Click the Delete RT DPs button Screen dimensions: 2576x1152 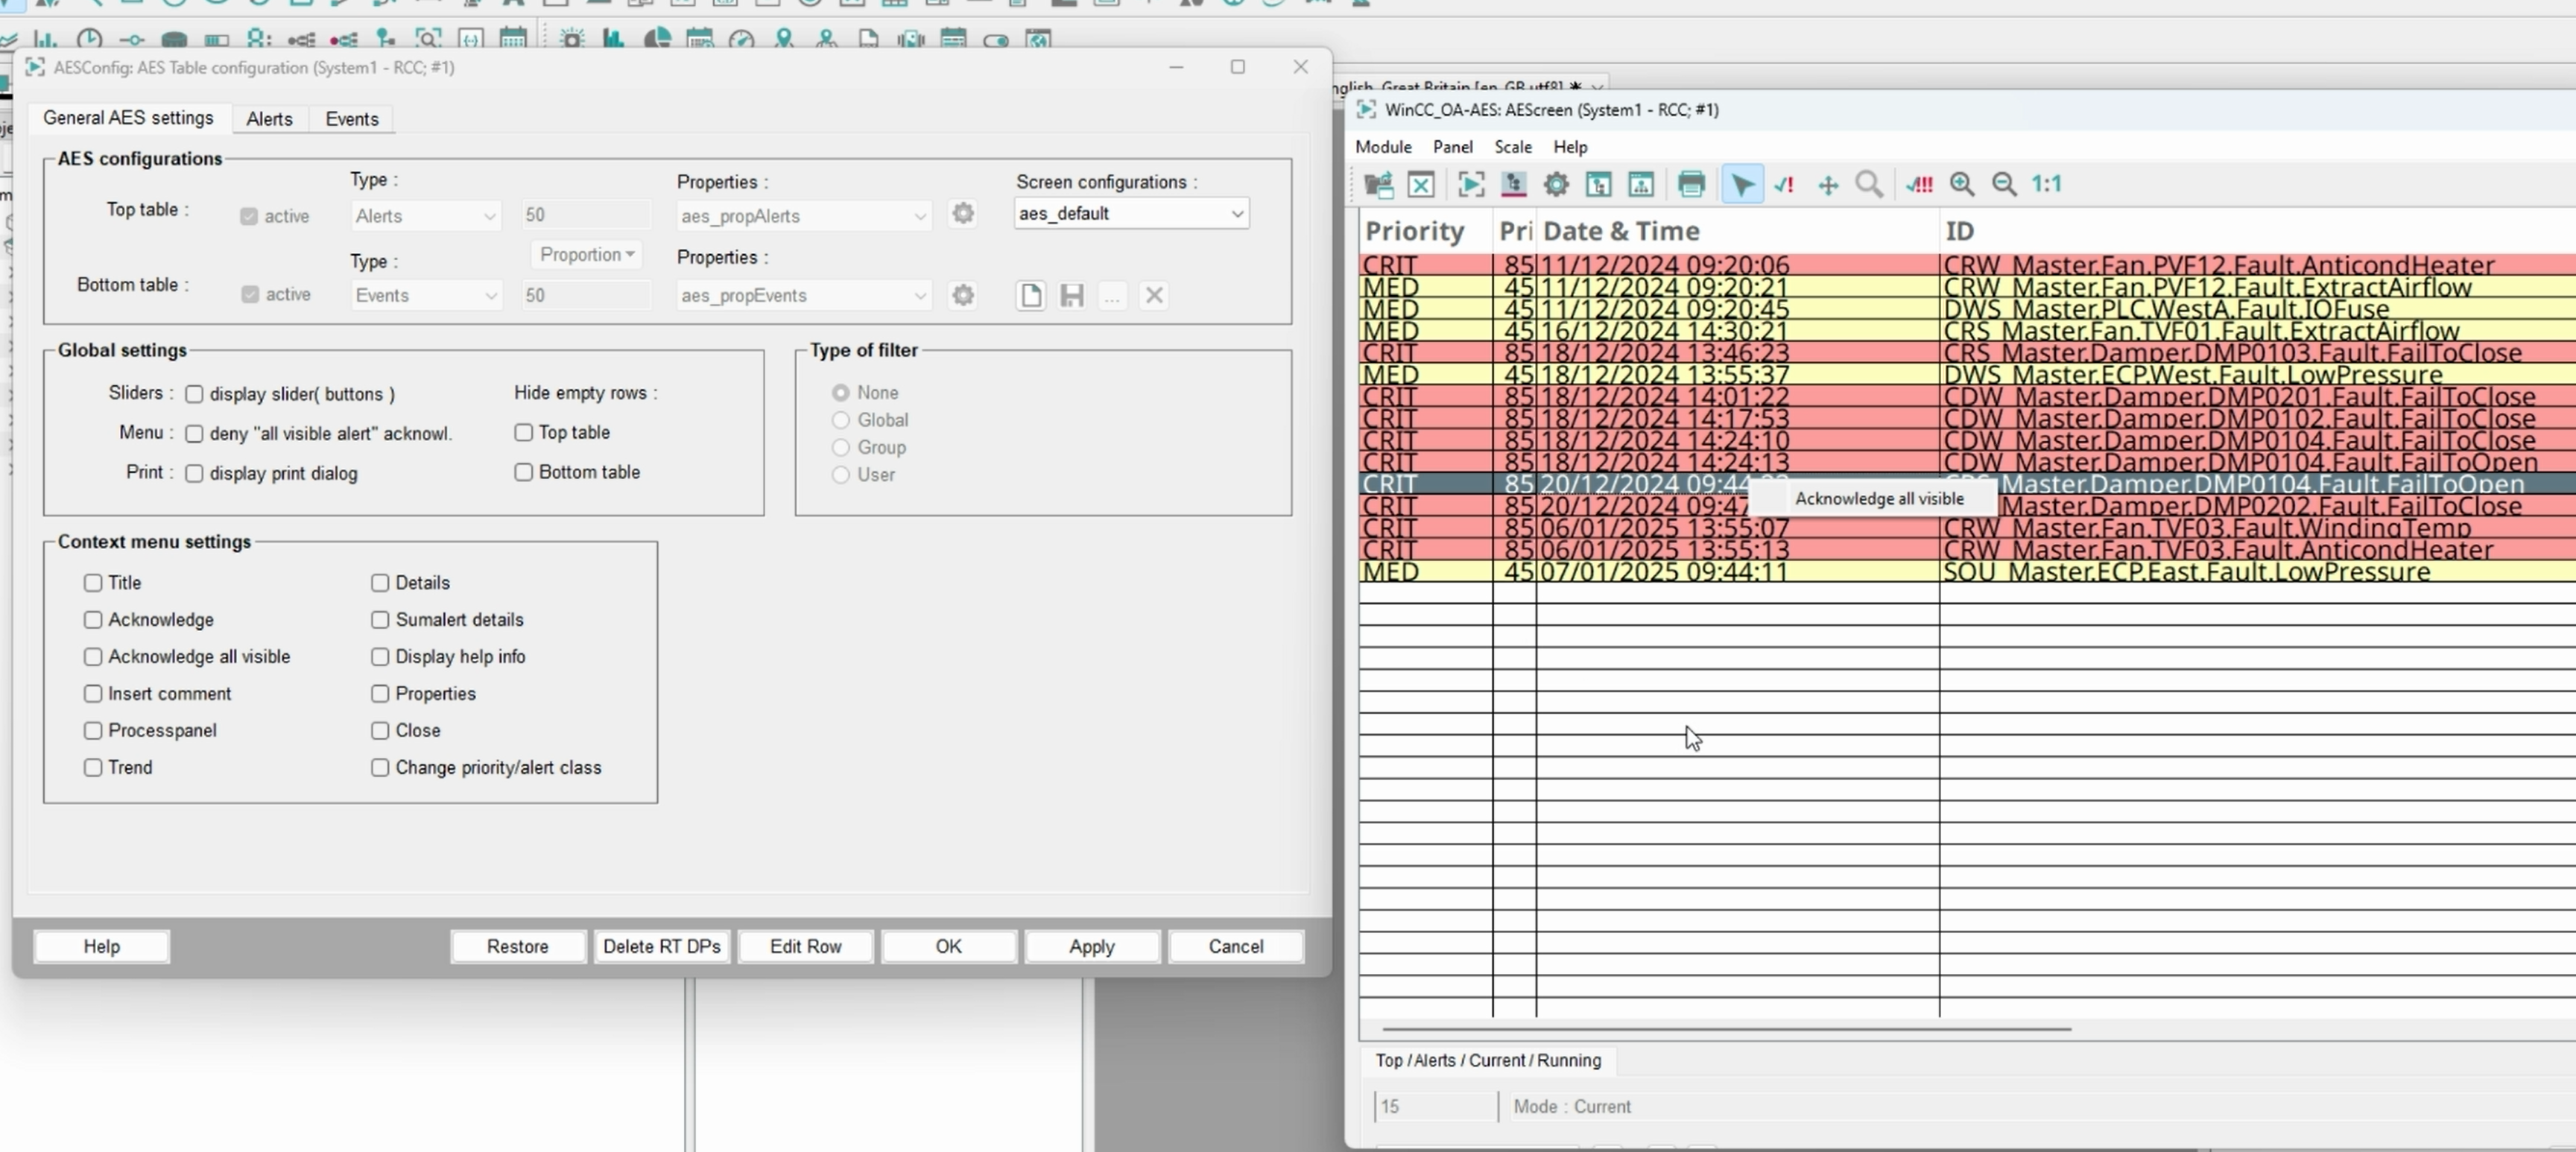[661, 947]
